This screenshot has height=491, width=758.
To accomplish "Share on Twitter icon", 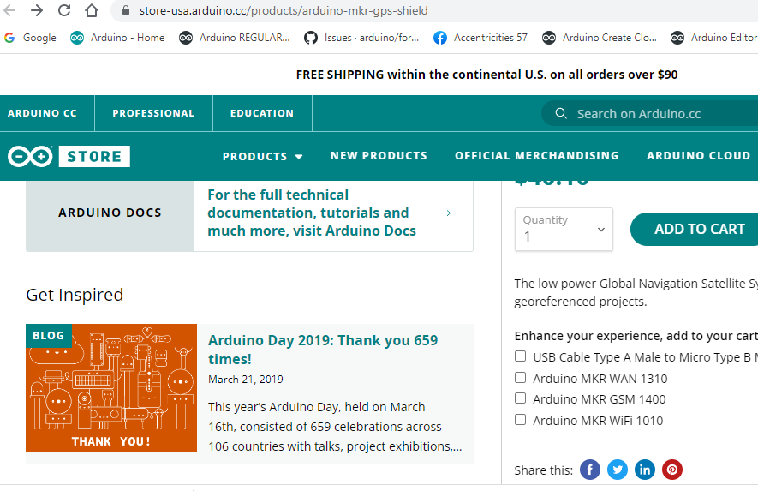I will [x=618, y=470].
